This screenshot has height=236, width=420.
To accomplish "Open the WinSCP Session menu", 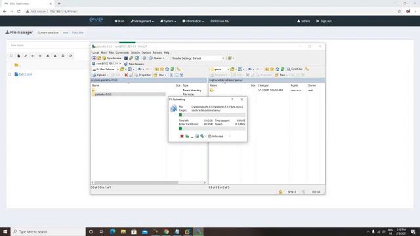I will point(135,52).
